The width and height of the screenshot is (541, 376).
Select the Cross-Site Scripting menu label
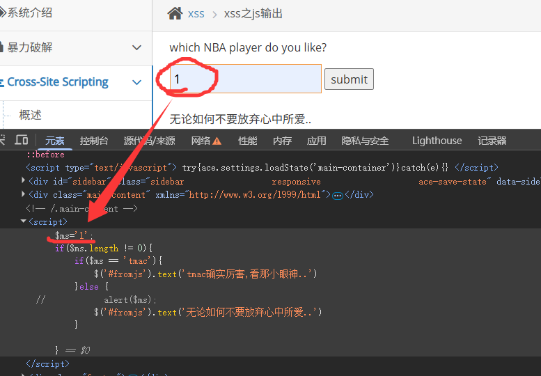58,82
